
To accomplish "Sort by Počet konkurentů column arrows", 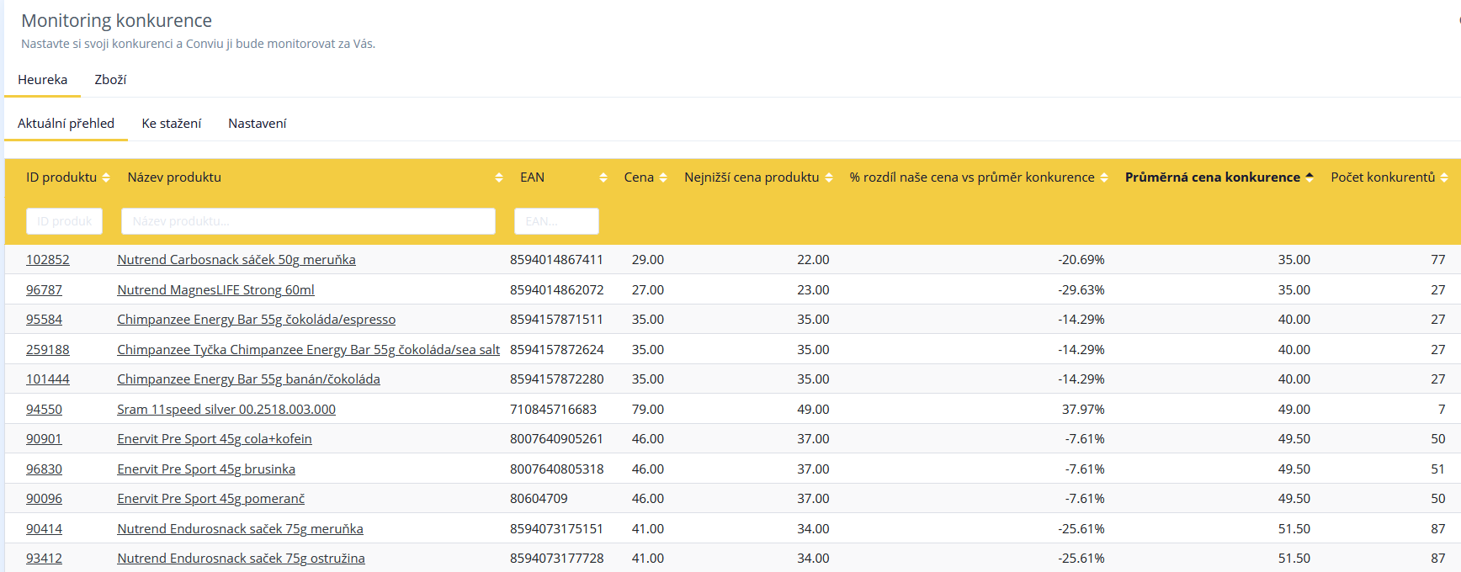I will point(1444,177).
